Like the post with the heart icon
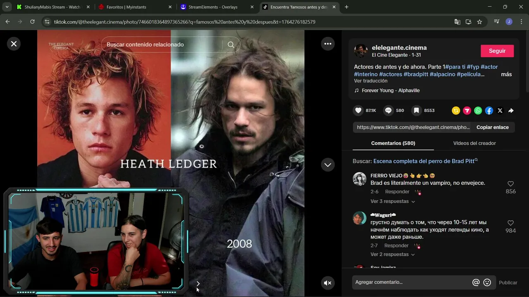 point(358,111)
